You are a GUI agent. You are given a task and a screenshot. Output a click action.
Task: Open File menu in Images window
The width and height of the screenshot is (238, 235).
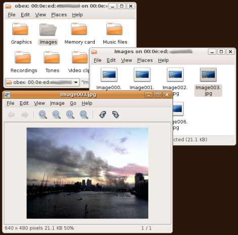98,60
